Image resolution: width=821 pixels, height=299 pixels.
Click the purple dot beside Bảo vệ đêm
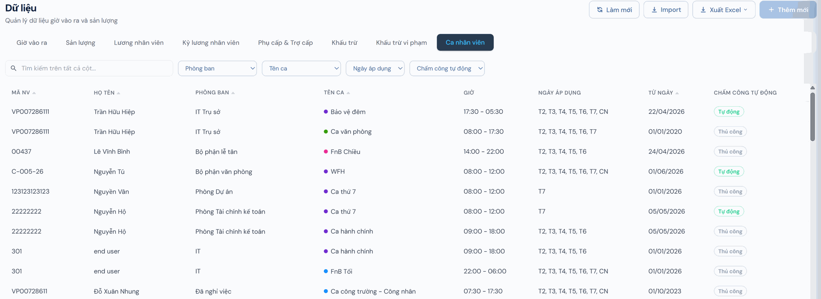pyautogui.click(x=326, y=112)
